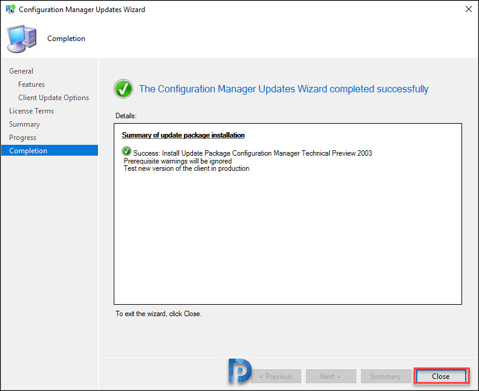Viewport: 479px width, 391px height.
Task: Select the Features step in sidebar
Action: coord(31,84)
